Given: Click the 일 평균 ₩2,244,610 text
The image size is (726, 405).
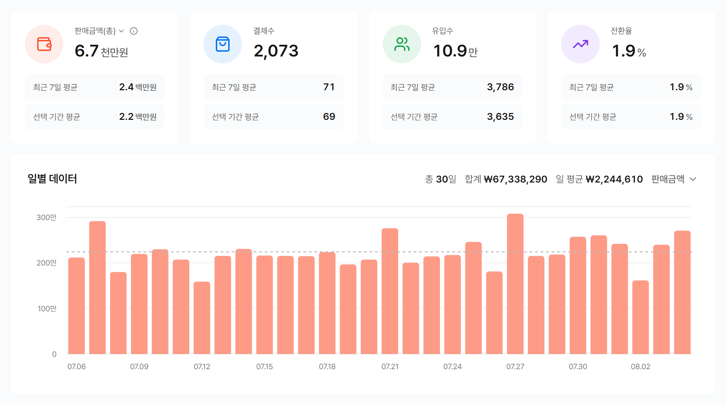Looking at the screenshot, I should click(599, 179).
